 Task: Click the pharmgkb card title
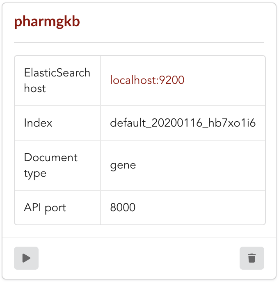[47, 21]
